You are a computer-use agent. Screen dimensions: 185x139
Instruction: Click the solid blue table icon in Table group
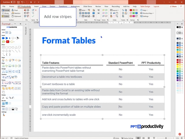(94, 13)
